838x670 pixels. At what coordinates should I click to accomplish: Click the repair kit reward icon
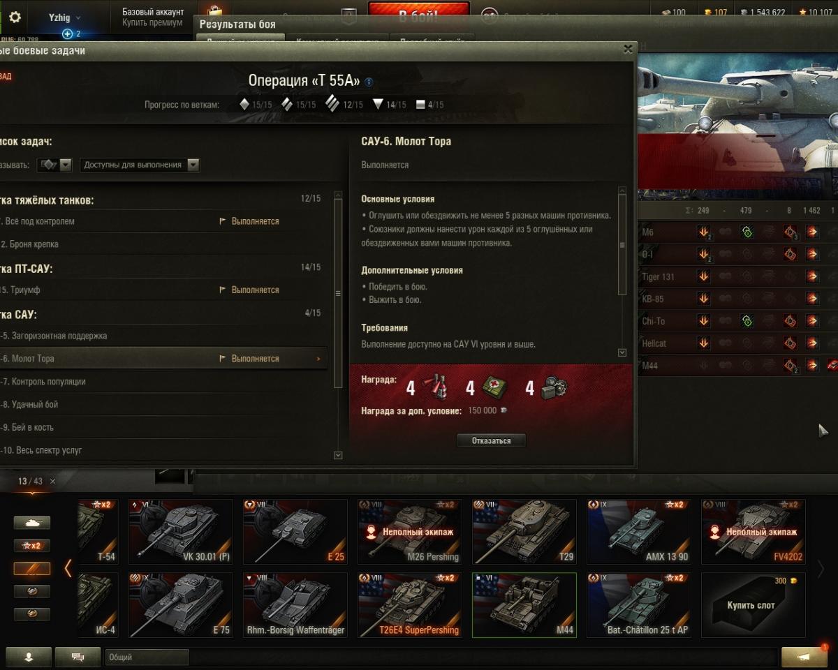[x=554, y=387]
